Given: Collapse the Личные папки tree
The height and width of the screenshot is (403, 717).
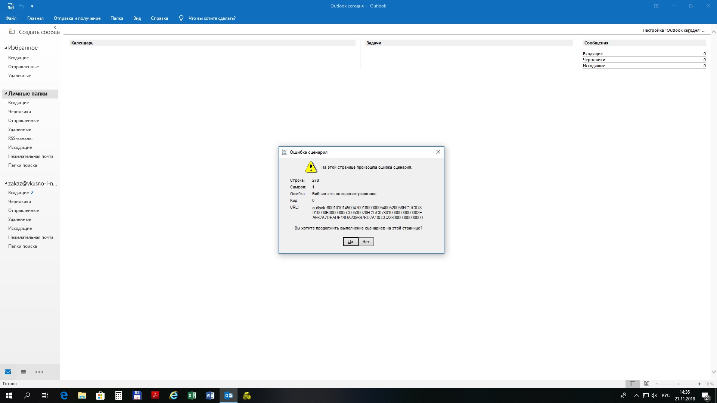Looking at the screenshot, I should [6, 94].
